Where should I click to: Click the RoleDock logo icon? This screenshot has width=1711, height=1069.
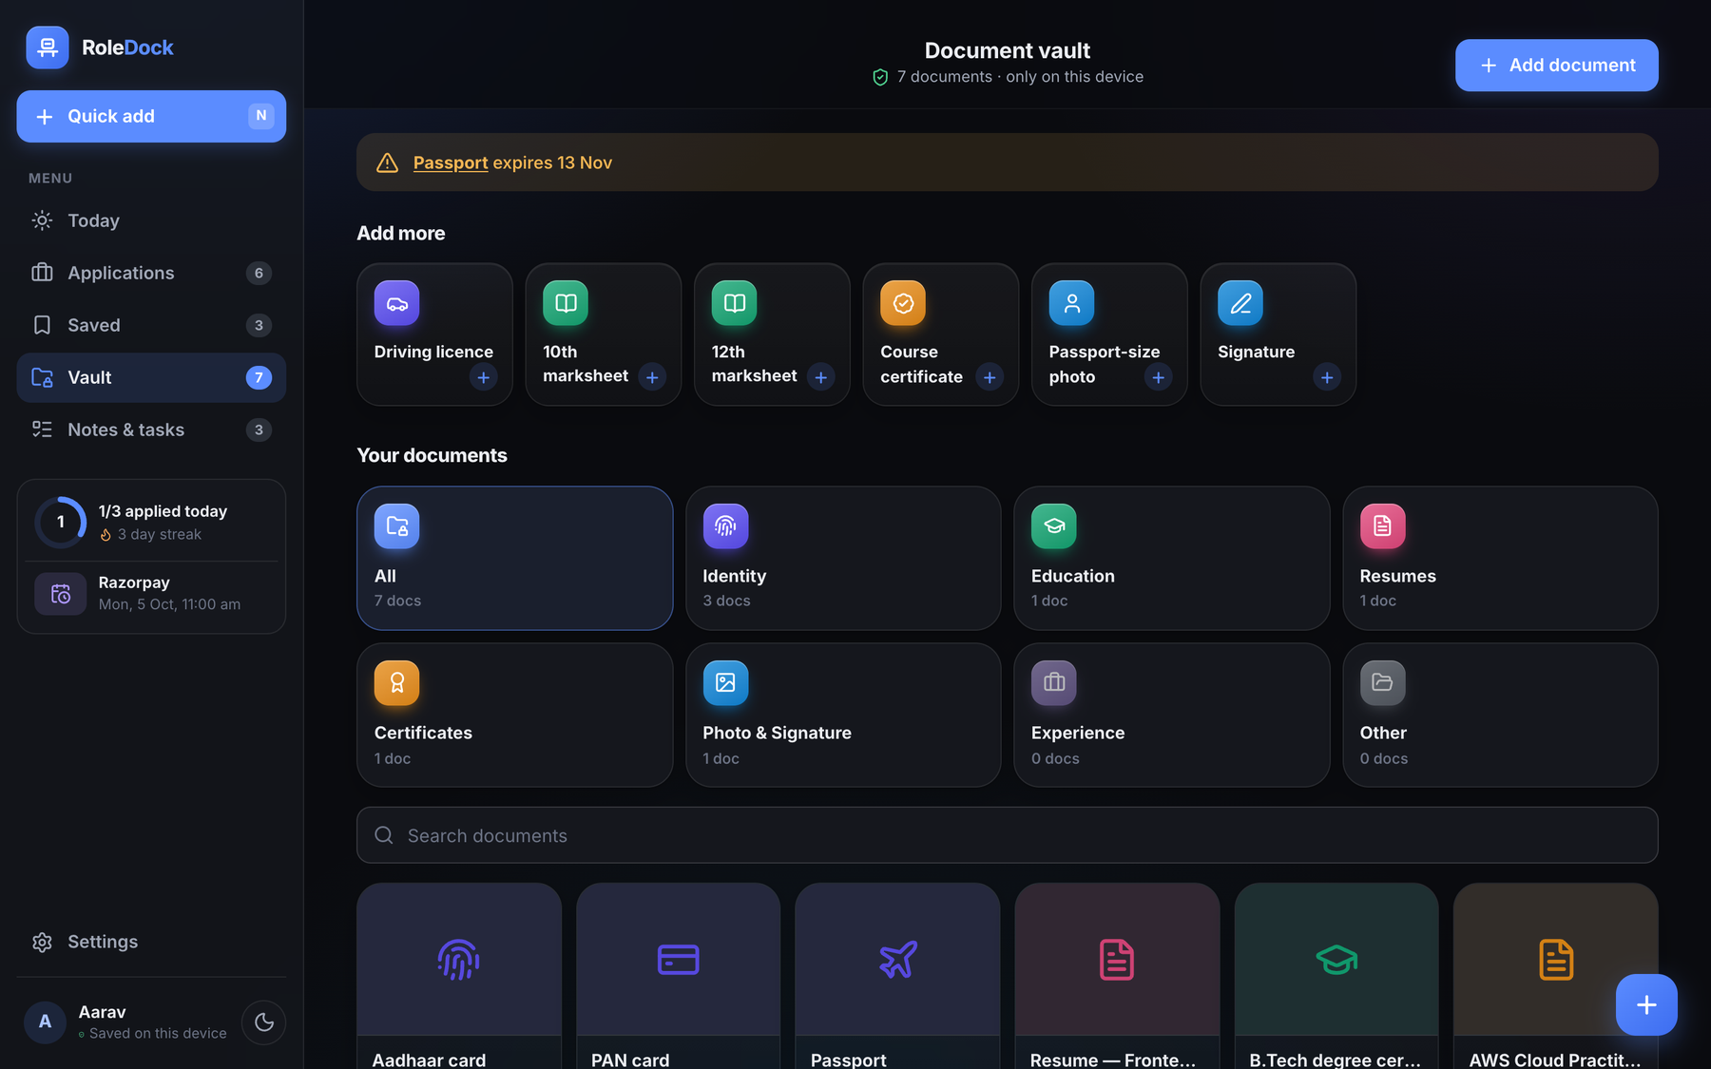click(48, 48)
